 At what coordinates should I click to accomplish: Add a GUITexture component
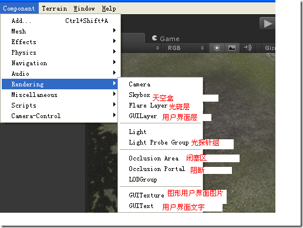[160, 195]
